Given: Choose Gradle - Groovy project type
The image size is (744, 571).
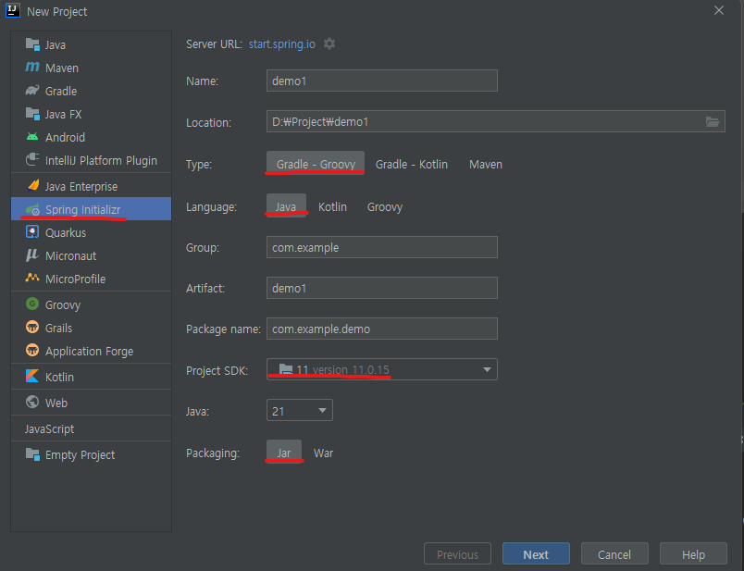Looking at the screenshot, I should (x=316, y=164).
